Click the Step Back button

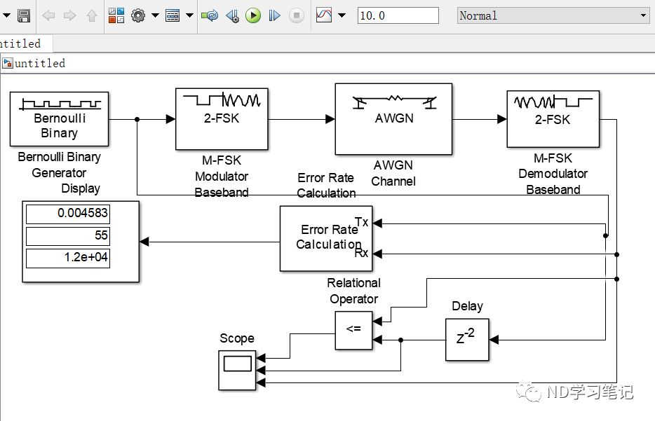[233, 16]
